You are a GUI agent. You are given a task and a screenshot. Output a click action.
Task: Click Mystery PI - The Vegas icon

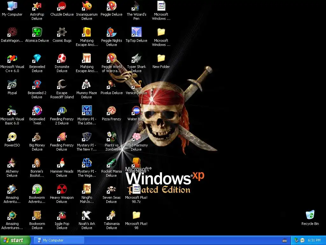coord(87,163)
